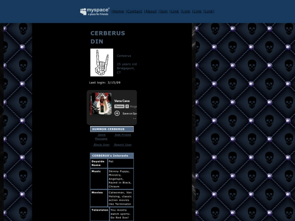This screenshot has height=221, width=295.
Task: Click the 'Cerberus' name beside profile photo
Action: click(124, 56)
